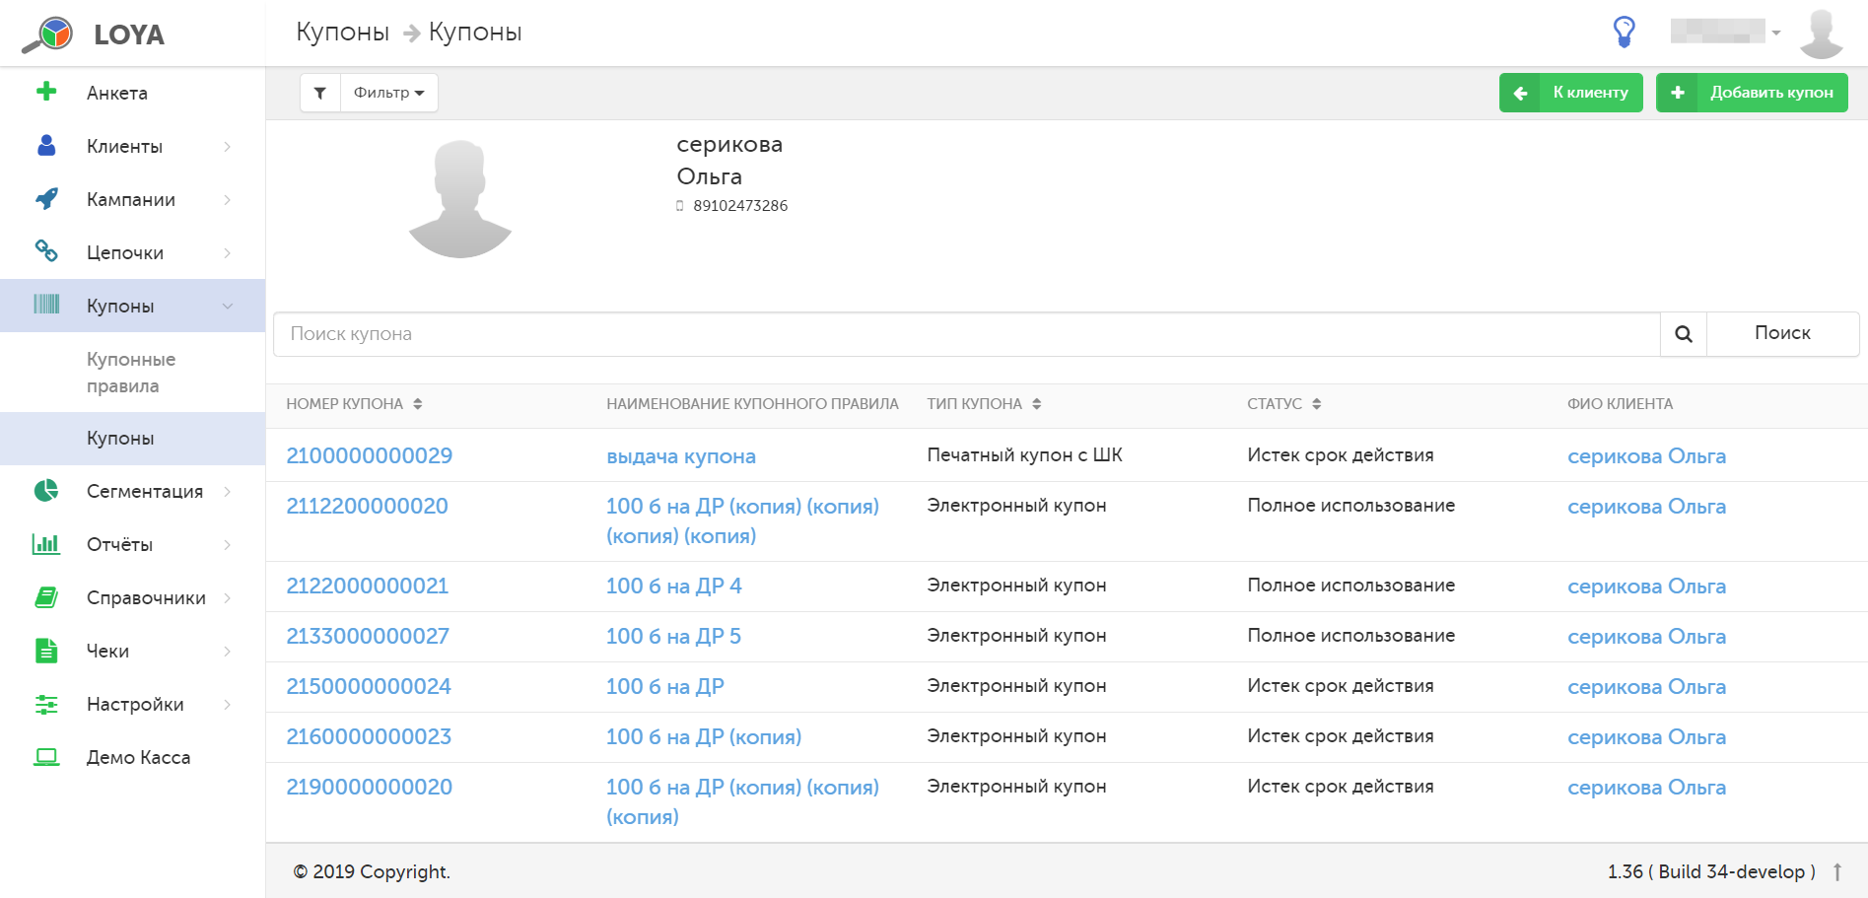
Task: Open the Сегментация menu item
Action: [x=132, y=491]
